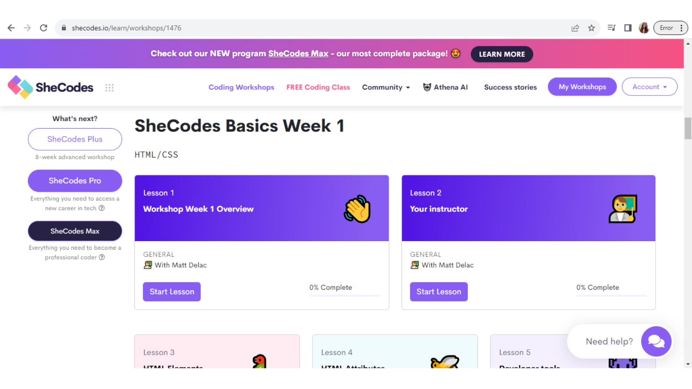Select the SheCodes Max sidebar button
The image size is (692, 389).
(x=75, y=231)
